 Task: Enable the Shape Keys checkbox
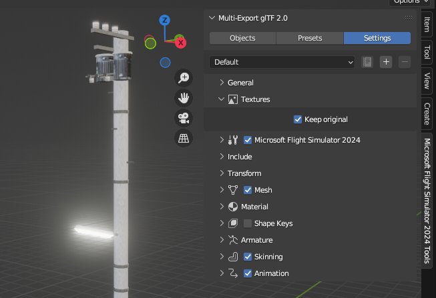(248, 223)
